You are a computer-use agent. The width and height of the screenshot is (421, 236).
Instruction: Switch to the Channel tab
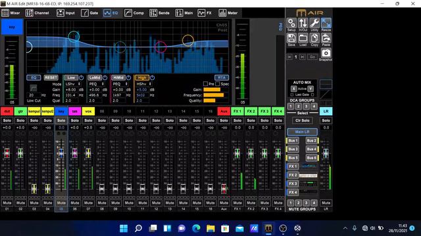pyautogui.click(x=37, y=13)
